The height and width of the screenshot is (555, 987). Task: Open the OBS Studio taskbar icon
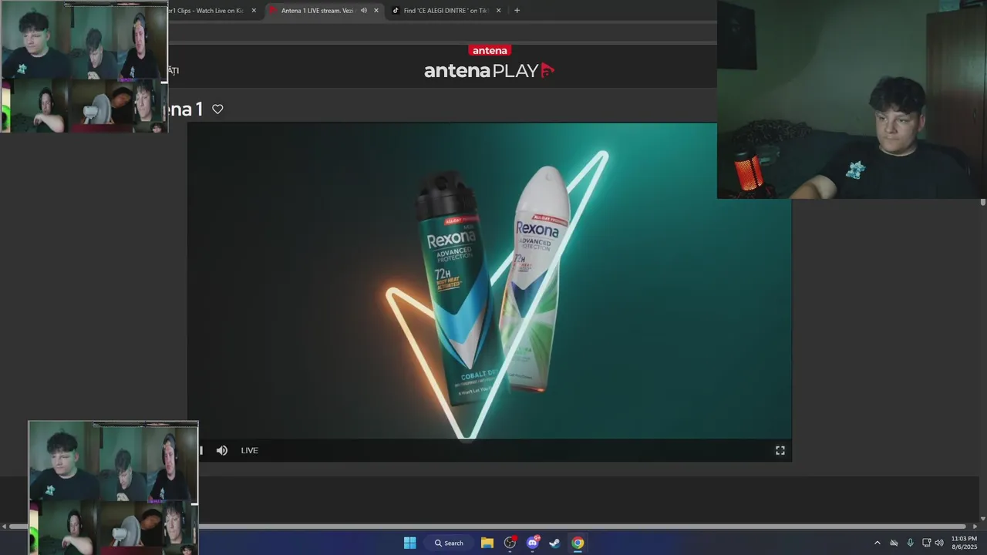coord(510,543)
